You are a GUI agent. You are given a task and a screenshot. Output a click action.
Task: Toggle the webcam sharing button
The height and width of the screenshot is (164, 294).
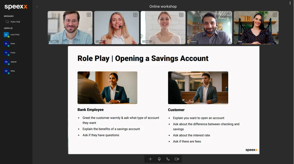[177, 159]
